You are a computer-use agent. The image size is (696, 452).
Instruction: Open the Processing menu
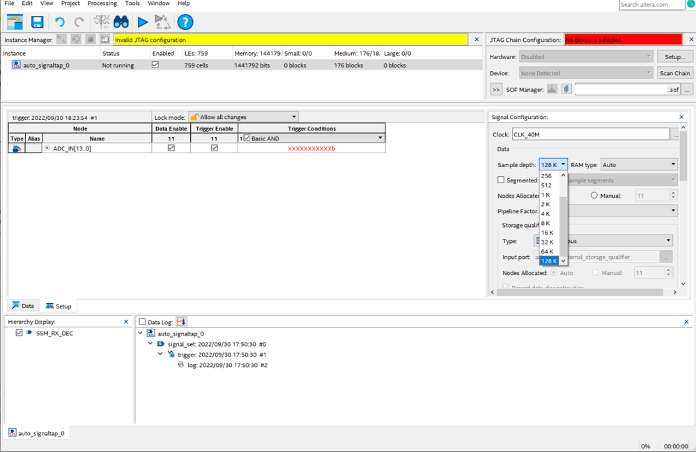pos(102,3)
